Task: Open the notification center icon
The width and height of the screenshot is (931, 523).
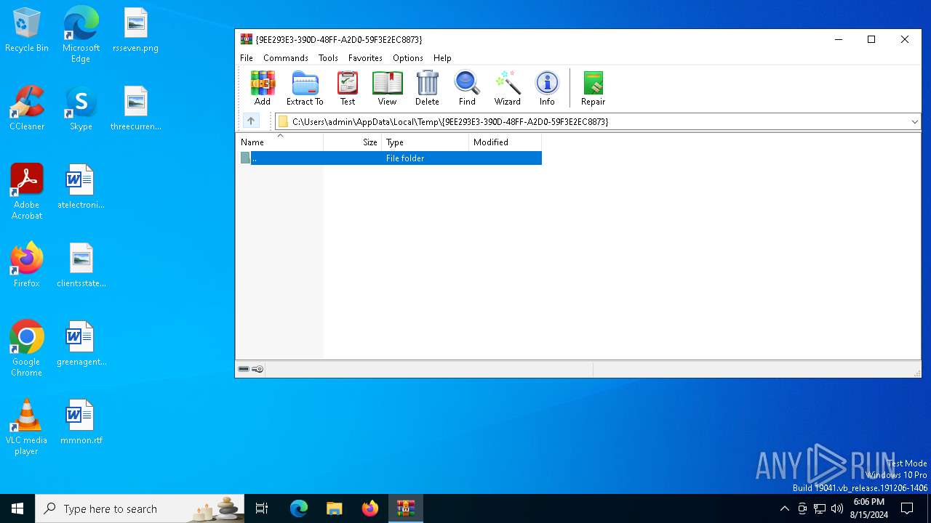Action: [907, 508]
